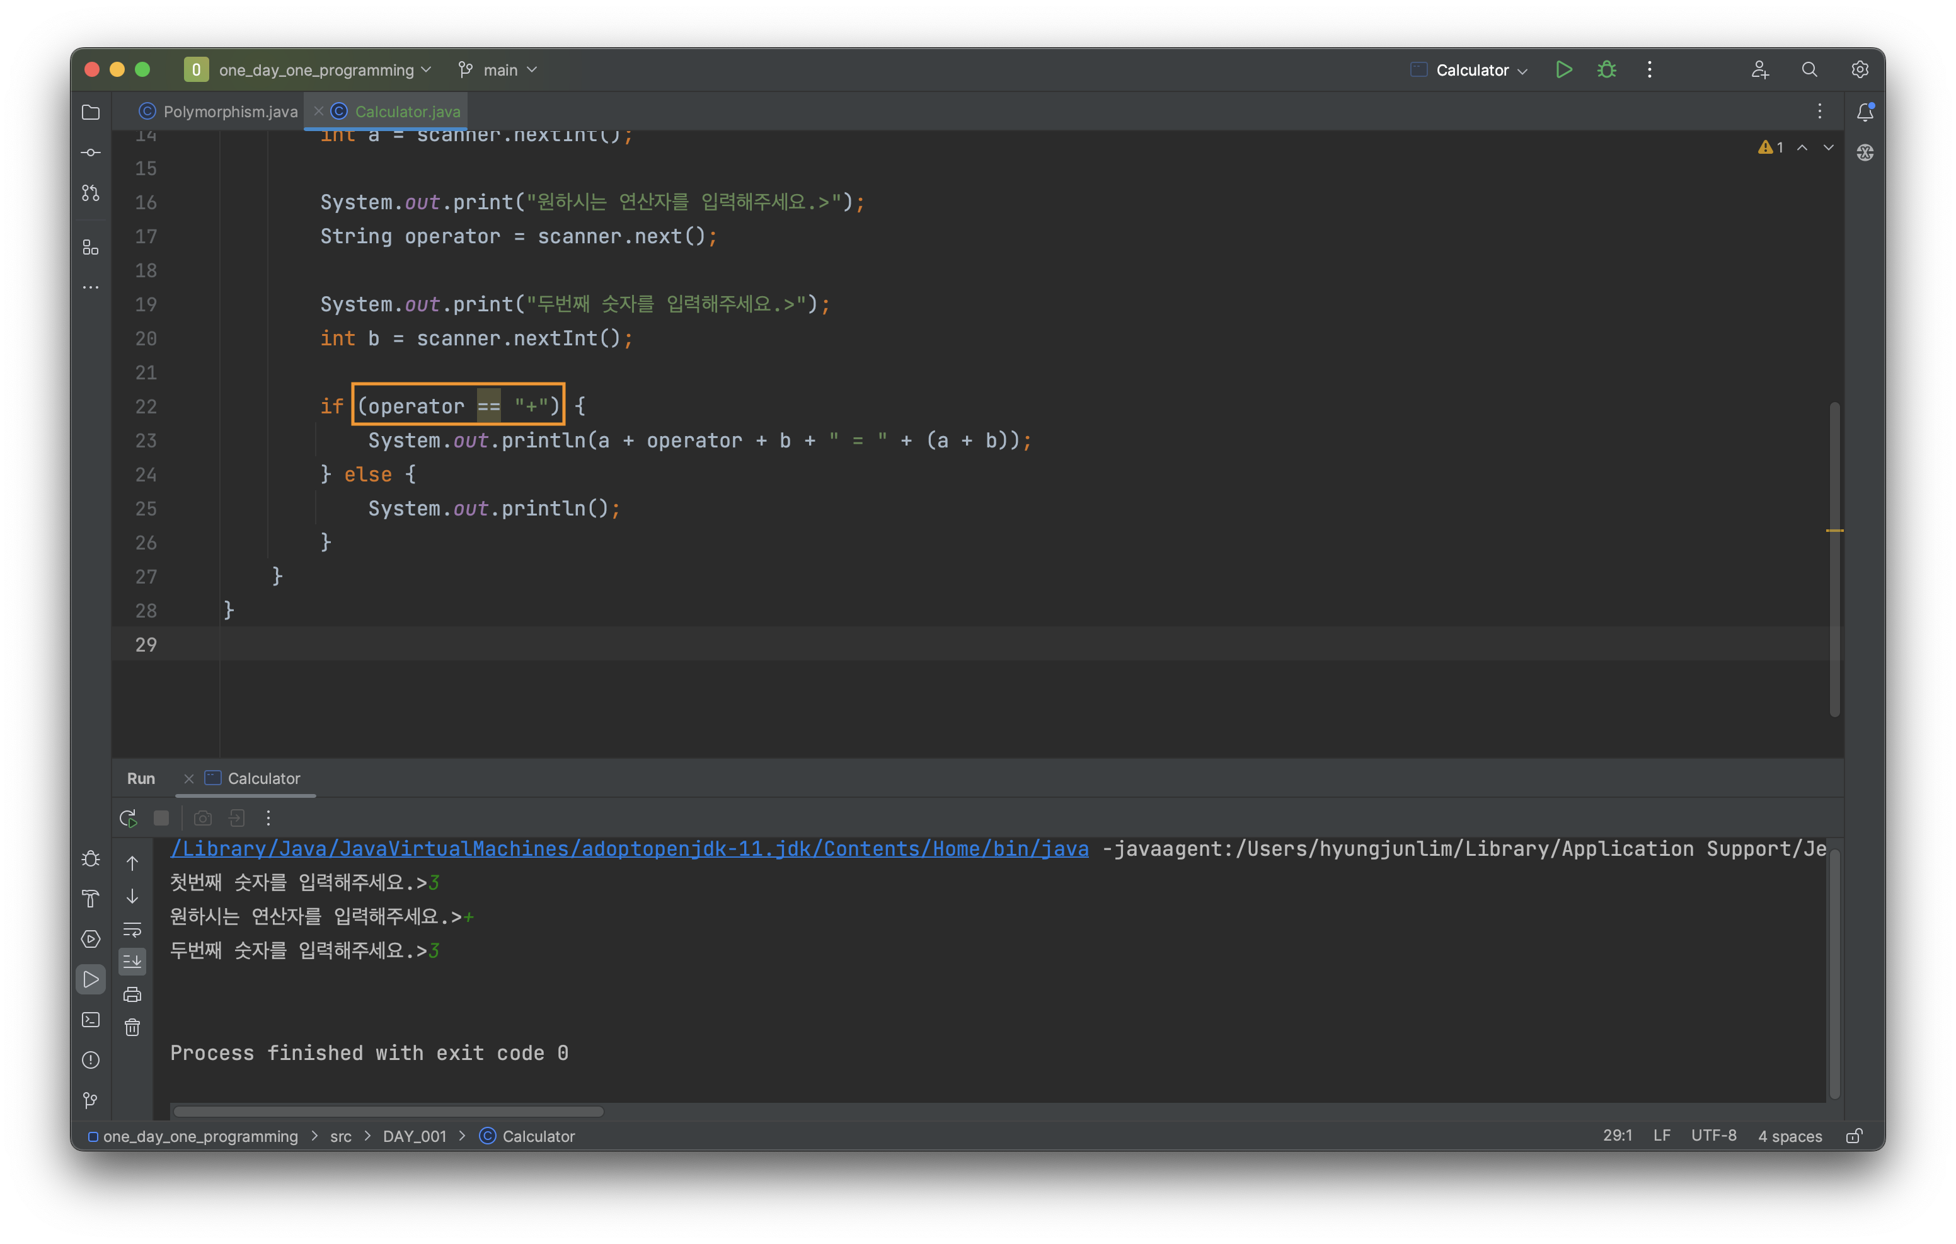Print console output with the printer icon
The image size is (1956, 1244).
[x=132, y=994]
